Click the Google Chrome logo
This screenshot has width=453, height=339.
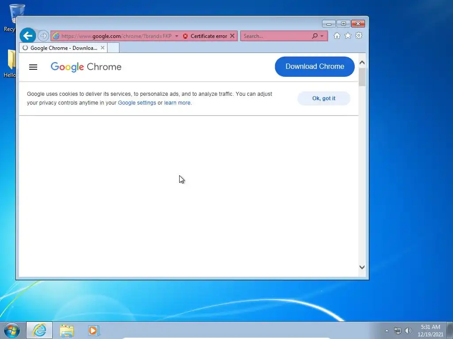click(86, 67)
